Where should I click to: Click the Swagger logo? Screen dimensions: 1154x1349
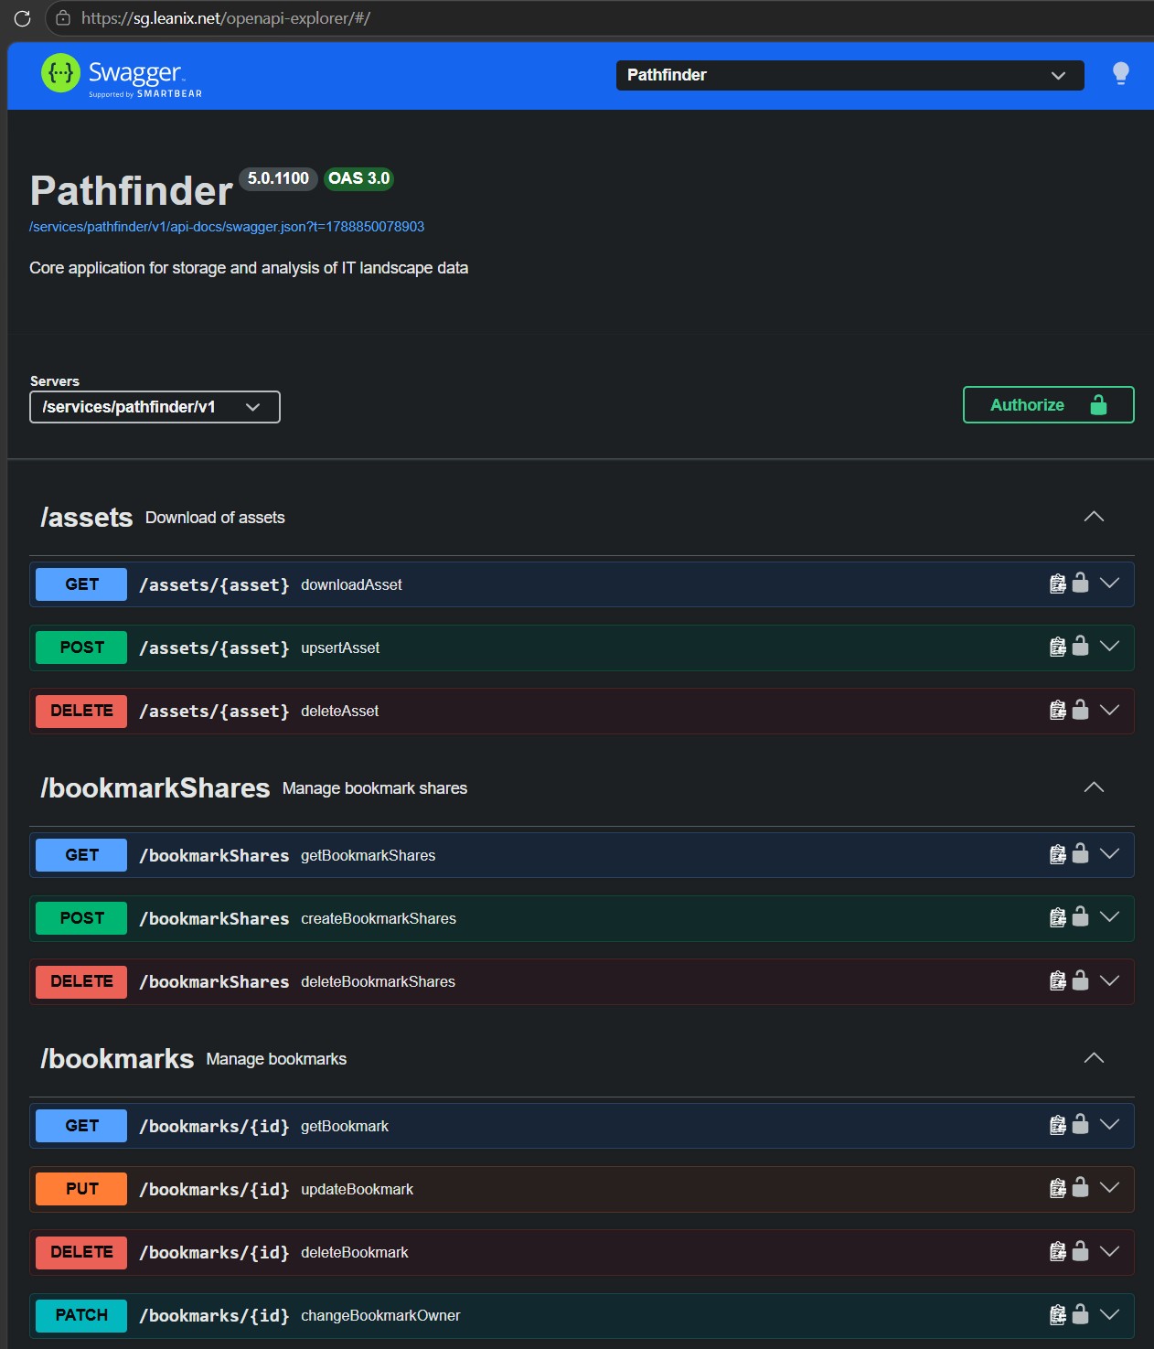121,75
